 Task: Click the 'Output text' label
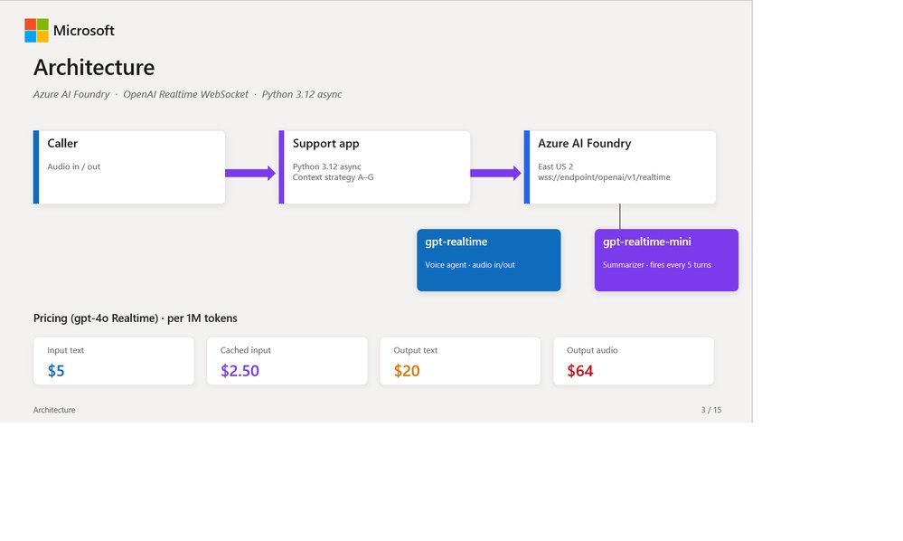coord(415,350)
